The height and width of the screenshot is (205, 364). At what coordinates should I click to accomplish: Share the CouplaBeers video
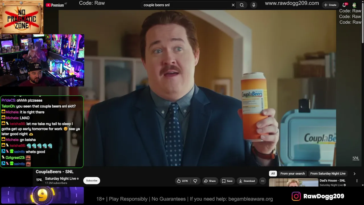click(210, 181)
